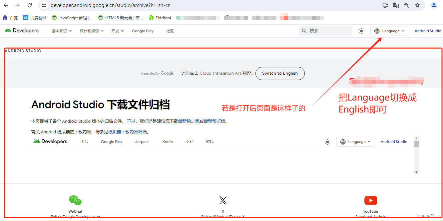Click the browser address bar URL
The height and width of the screenshot is (221, 443).
pyautogui.click(x=111, y=5)
